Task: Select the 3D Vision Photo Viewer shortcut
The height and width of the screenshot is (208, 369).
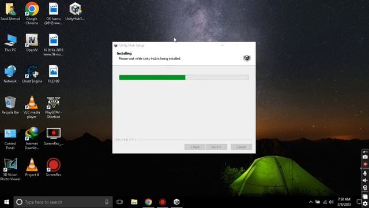Action: pos(10,169)
